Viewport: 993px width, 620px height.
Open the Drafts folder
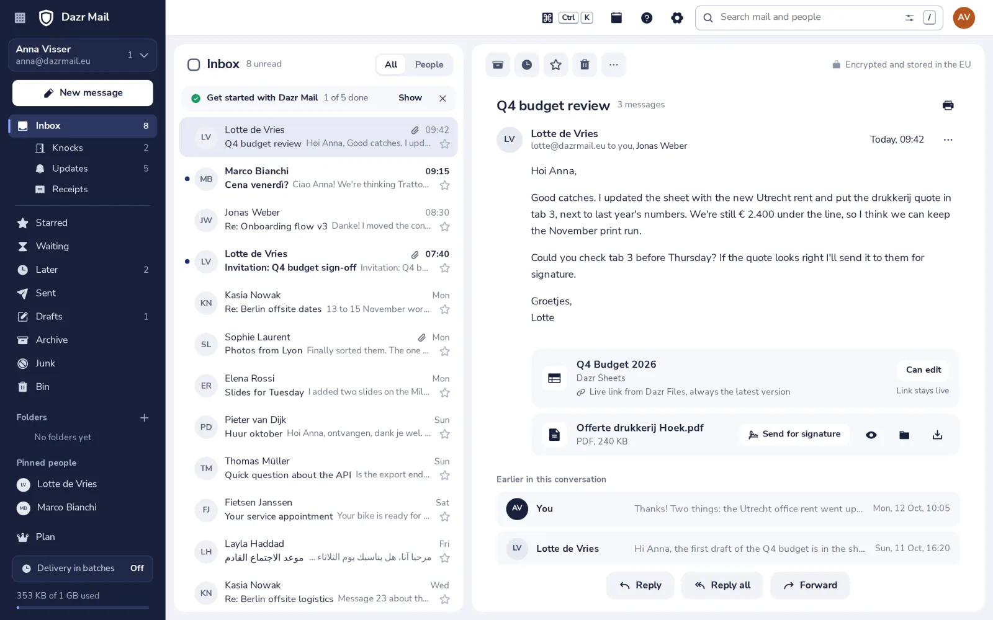[83, 317]
